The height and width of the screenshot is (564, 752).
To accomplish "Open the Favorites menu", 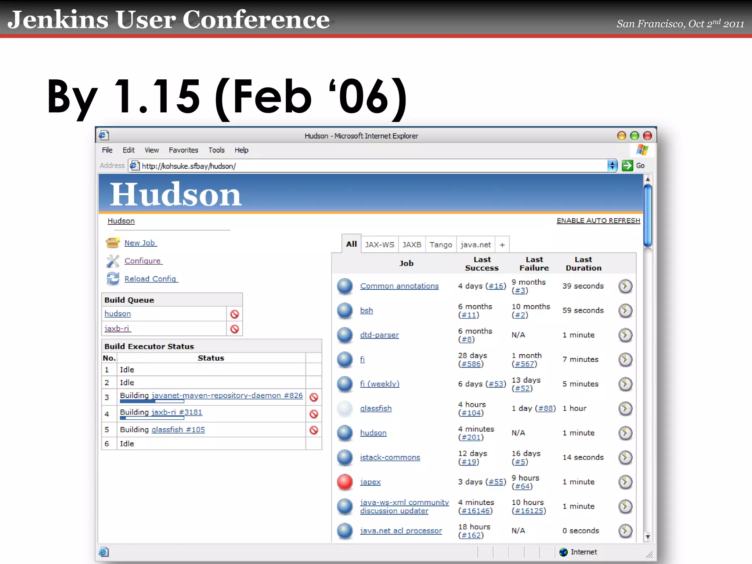I will [x=183, y=150].
